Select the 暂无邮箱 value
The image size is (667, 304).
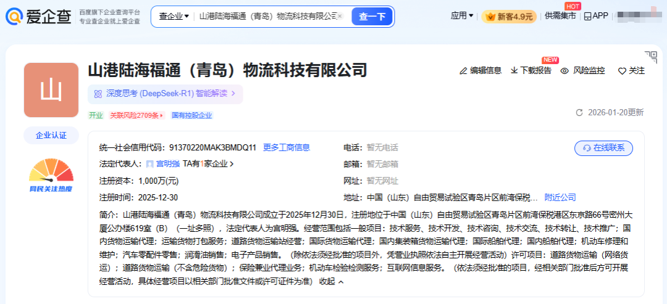[x=382, y=164]
